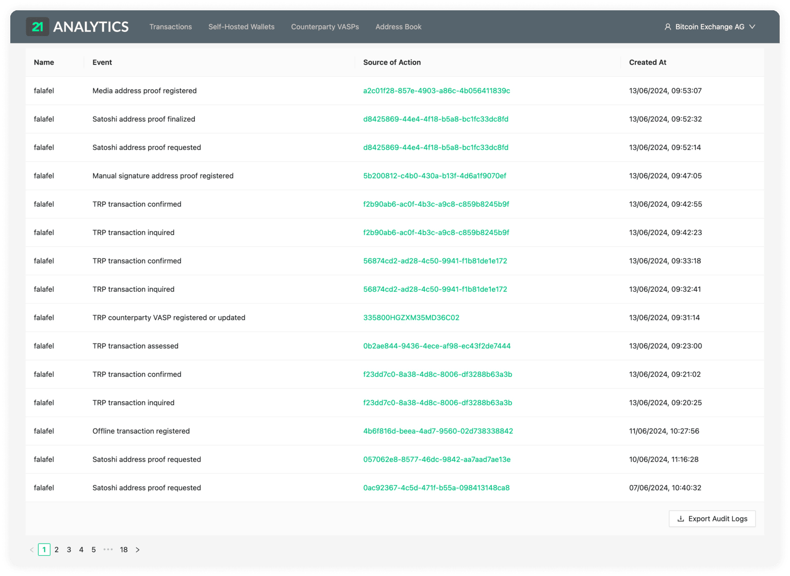Click the next page arrow in pagination
The width and height of the screenshot is (790, 576).
click(138, 550)
